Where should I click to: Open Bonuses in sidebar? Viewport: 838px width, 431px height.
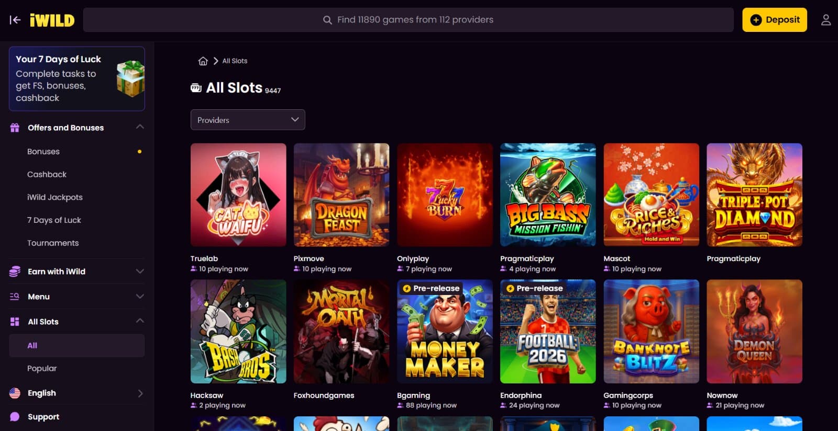(x=43, y=152)
